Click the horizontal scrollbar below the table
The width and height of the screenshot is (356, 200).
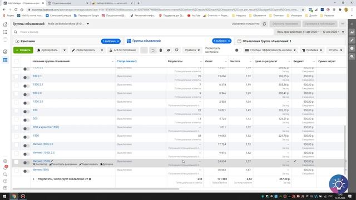96,189
